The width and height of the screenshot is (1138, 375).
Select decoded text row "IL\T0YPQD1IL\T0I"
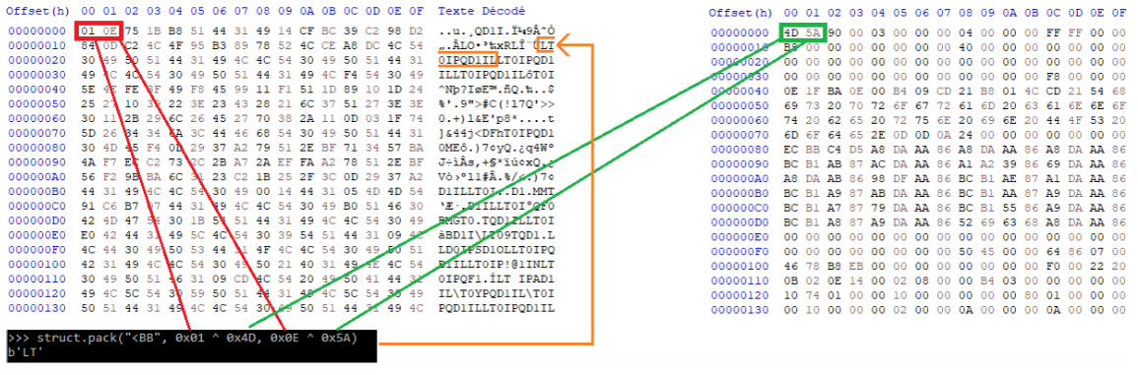(x=498, y=293)
